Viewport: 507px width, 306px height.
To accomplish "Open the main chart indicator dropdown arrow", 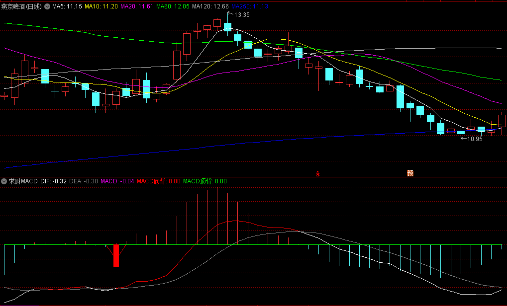I will [47, 6].
